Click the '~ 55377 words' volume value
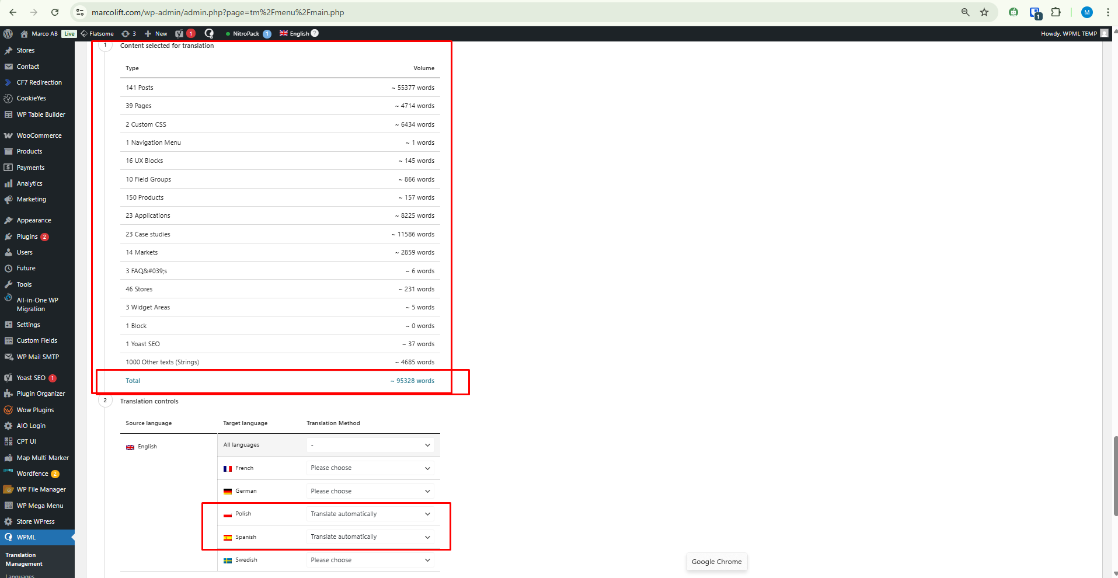Image resolution: width=1118 pixels, height=578 pixels. pos(413,88)
